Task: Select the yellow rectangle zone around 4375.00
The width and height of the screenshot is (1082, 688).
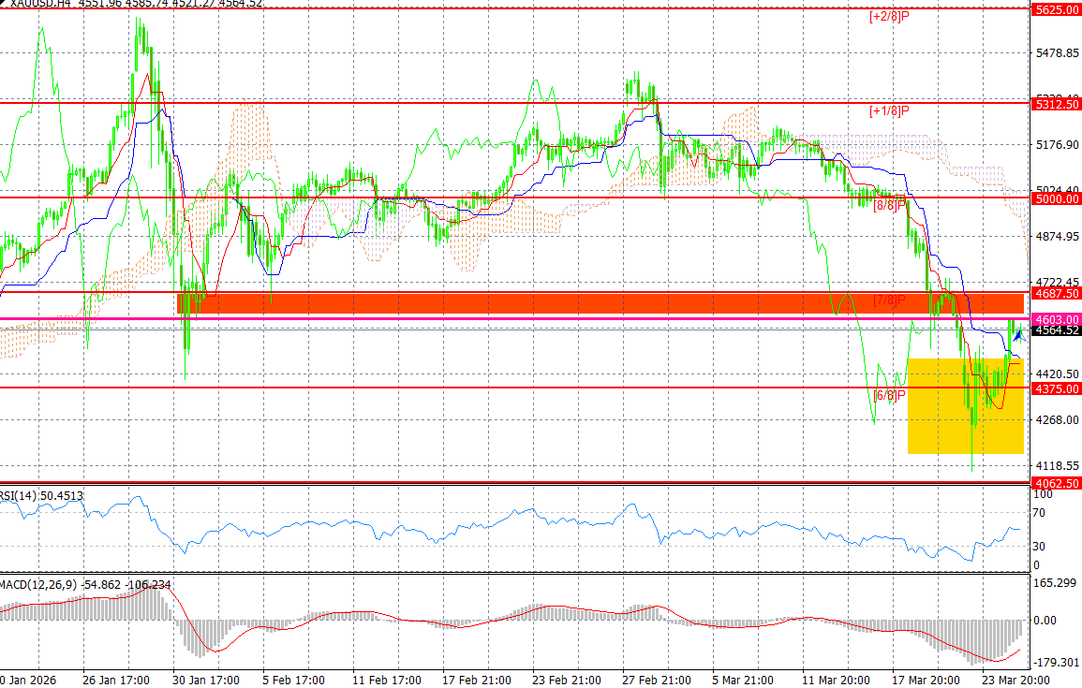Action: pyautogui.click(x=966, y=406)
